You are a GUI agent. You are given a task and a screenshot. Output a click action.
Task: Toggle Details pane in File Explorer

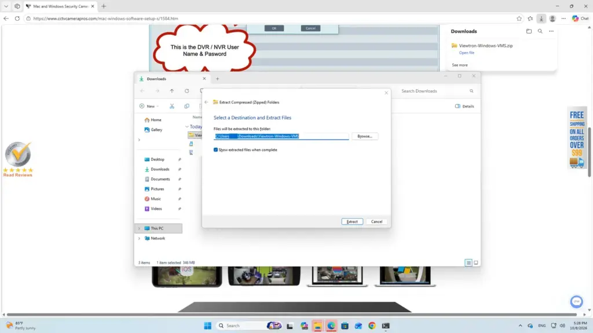pos(464,106)
